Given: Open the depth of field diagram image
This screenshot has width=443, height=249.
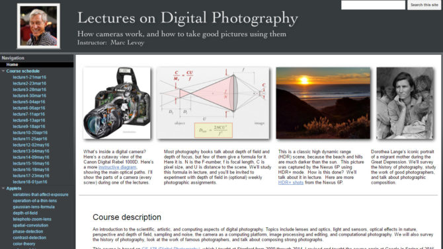Looking at the screenshot, I should pyautogui.click(x=213, y=103).
